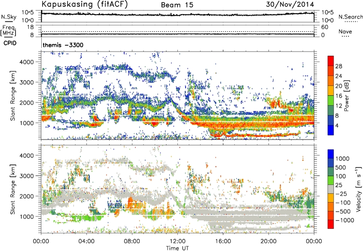Click the 16:00 time tick label
This screenshot has width=363, height=251.
tap(223, 241)
